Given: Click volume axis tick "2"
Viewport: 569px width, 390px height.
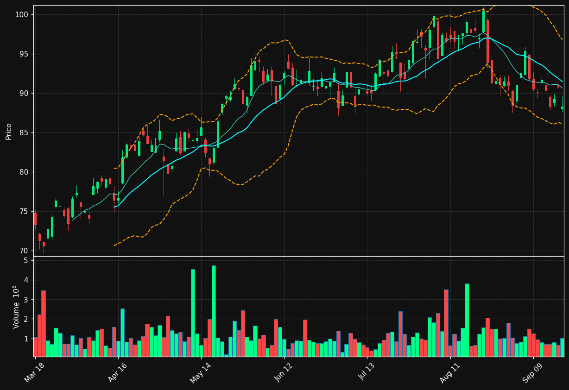Looking at the screenshot, I should (25, 320).
